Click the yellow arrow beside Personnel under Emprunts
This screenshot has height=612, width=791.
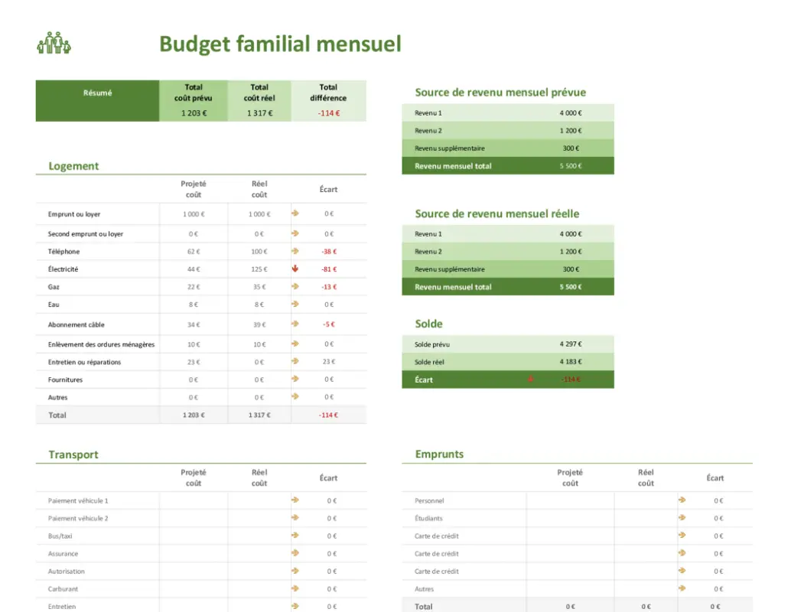point(681,500)
